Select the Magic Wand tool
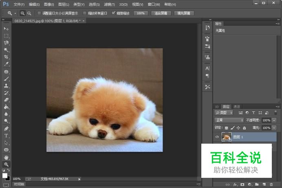This screenshot has height=188, width=282. (x=6, y=50)
